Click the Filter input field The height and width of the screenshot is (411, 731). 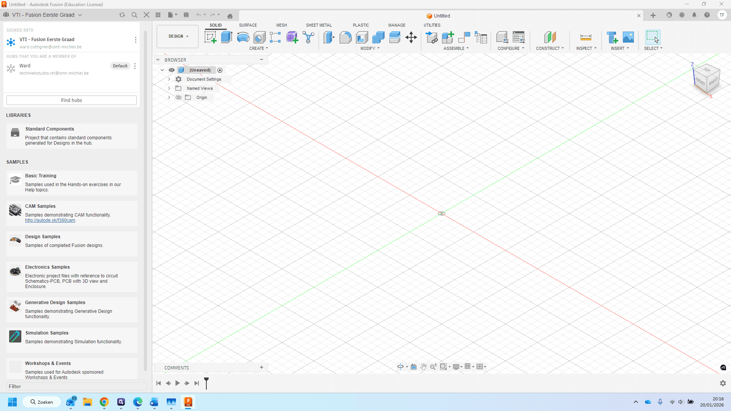coord(77,386)
